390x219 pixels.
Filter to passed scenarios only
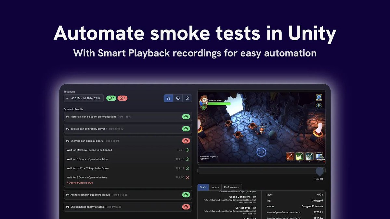coord(178,98)
